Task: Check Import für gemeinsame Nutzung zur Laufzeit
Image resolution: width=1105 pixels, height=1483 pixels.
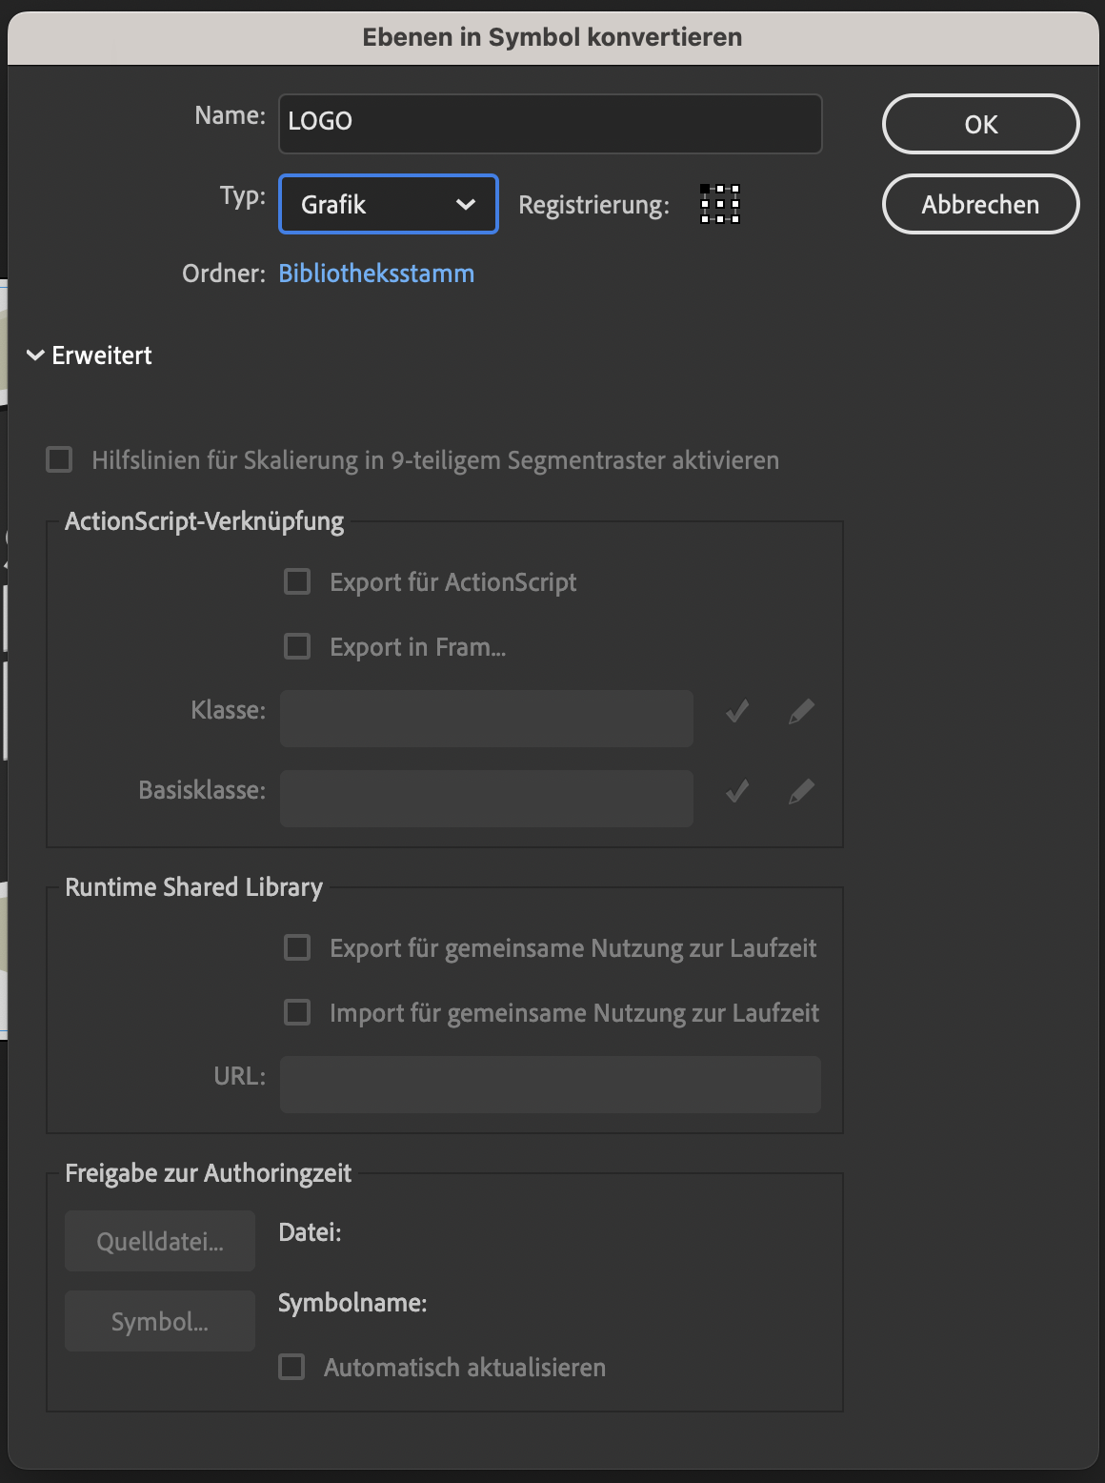Action: 297,1012
